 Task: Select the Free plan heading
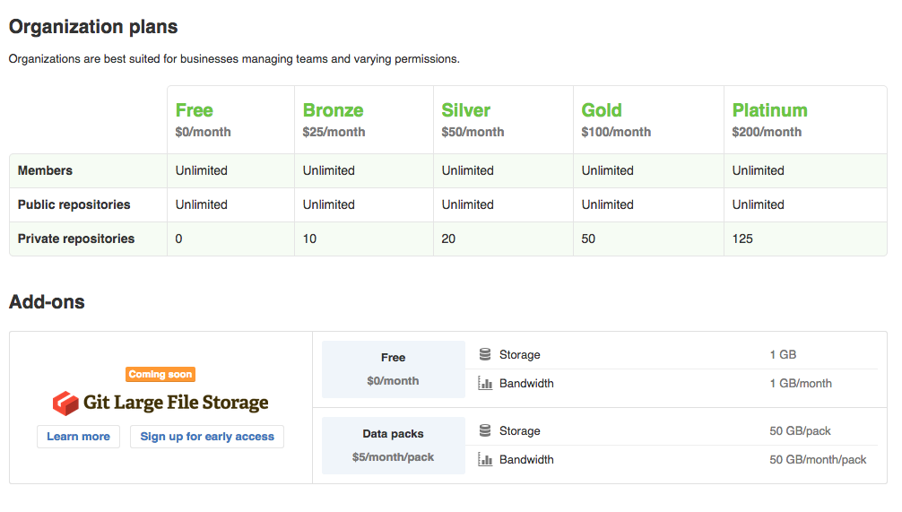point(195,110)
